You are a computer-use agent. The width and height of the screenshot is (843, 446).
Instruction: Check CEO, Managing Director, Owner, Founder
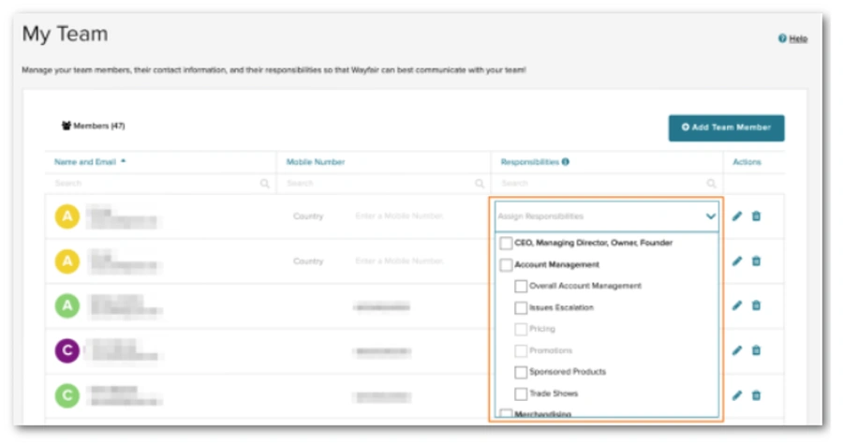tap(506, 244)
